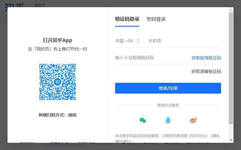This screenshot has height=150, width=241.
Task: Switch to 密码登录 tab
Action: pos(156,19)
